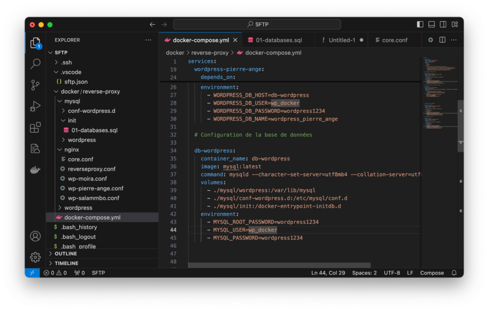Change indentation via Spaces: 2
This screenshot has width=490, height=312.
tap(364, 273)
